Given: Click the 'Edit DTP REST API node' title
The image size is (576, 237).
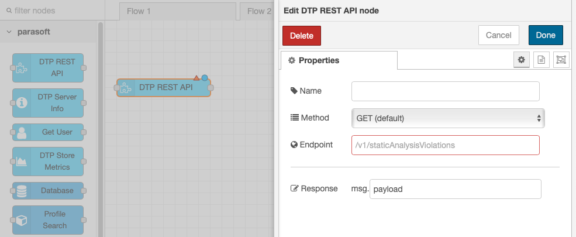Looking at the screenshot, I should click(x=331, y=11).
